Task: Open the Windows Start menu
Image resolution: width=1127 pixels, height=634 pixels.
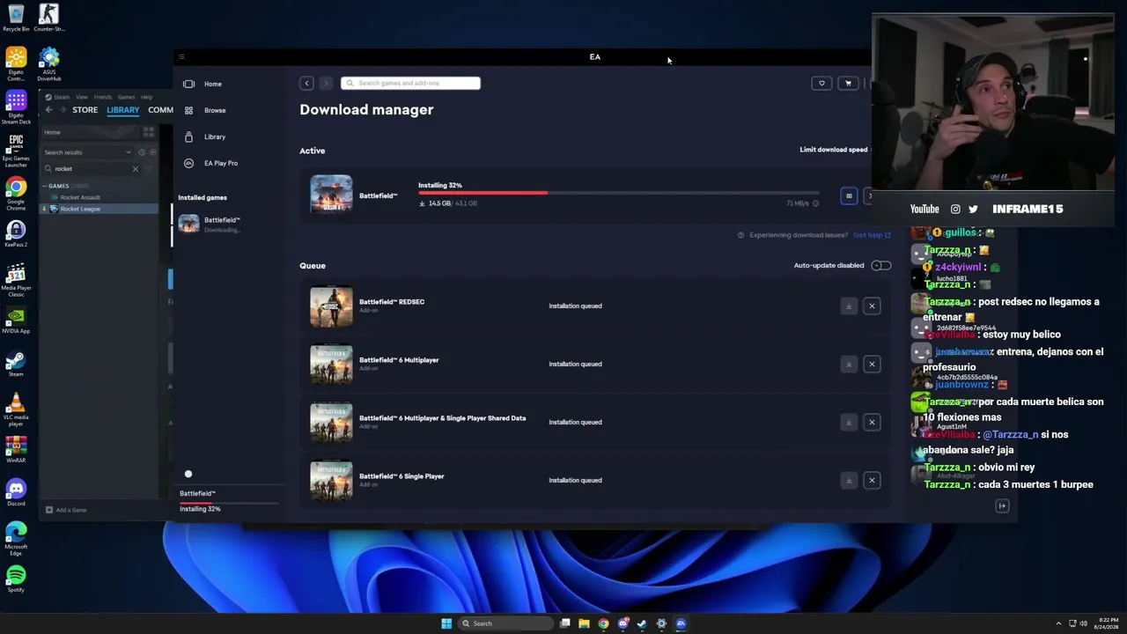Action: [446, 623]
